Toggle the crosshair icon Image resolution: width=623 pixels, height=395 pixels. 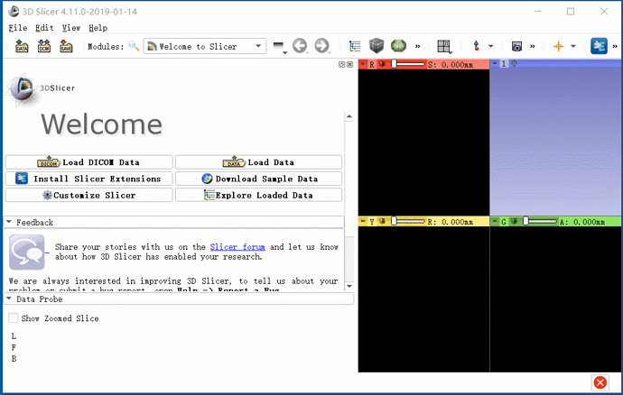(558, 47)
